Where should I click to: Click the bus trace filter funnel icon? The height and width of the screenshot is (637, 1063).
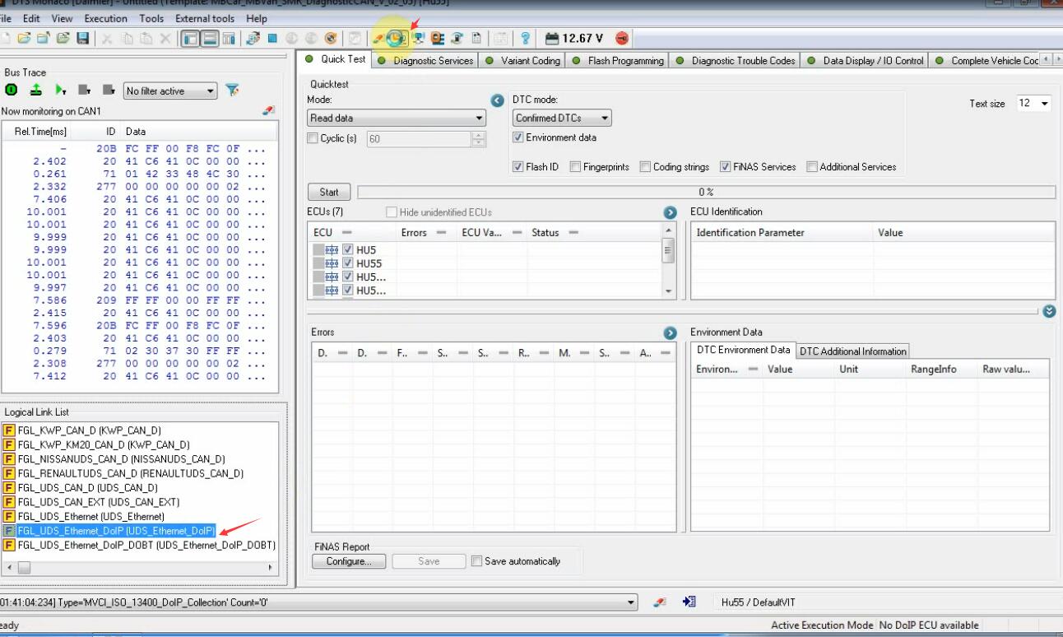click(x=233, y=91)
